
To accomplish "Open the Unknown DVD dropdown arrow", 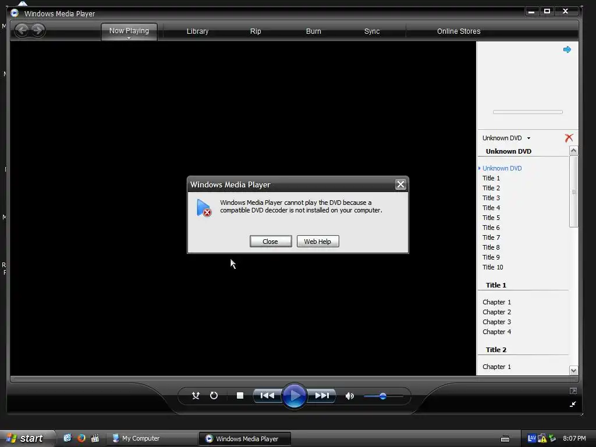I will [528, 138].
